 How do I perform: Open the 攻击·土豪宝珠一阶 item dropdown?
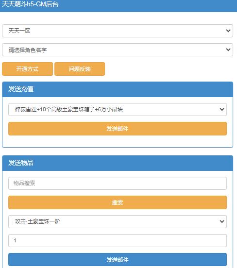click(x=118, y=221)
